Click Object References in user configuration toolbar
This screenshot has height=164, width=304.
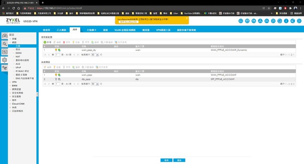pyautogui.click(x=121, y=42)
